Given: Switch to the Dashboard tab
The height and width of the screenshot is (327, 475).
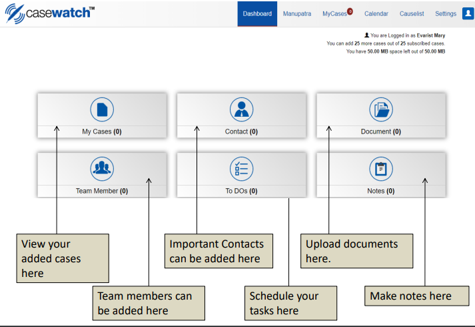Looking at the screenshot, I should coord(257,13).
